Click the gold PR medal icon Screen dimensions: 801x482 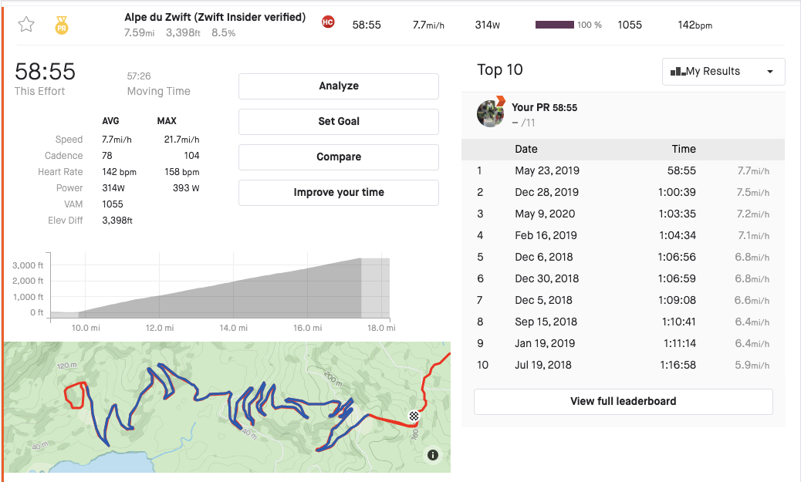62,25
